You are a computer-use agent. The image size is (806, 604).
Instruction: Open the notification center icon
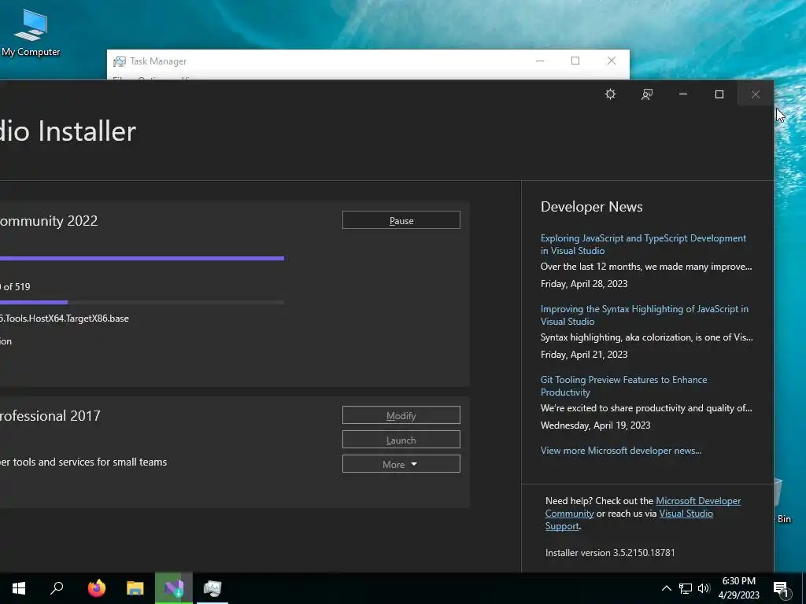tap(782, 589)
